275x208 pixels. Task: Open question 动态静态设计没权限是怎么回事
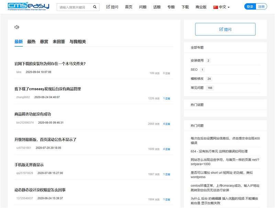pyautogui.click(x=40, y=190)
